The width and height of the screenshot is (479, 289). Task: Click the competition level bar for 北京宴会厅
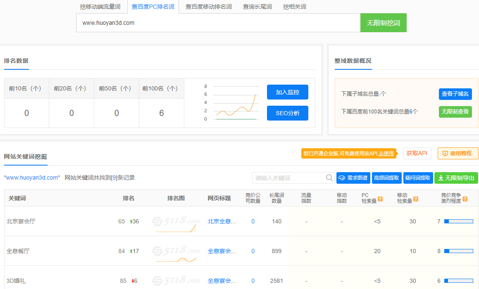pyautogui.click(x=458, y=221)
